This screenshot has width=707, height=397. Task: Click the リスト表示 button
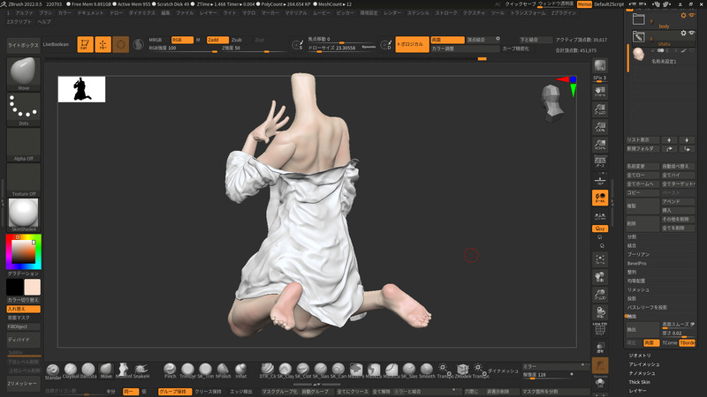click(x=639, y=139)
